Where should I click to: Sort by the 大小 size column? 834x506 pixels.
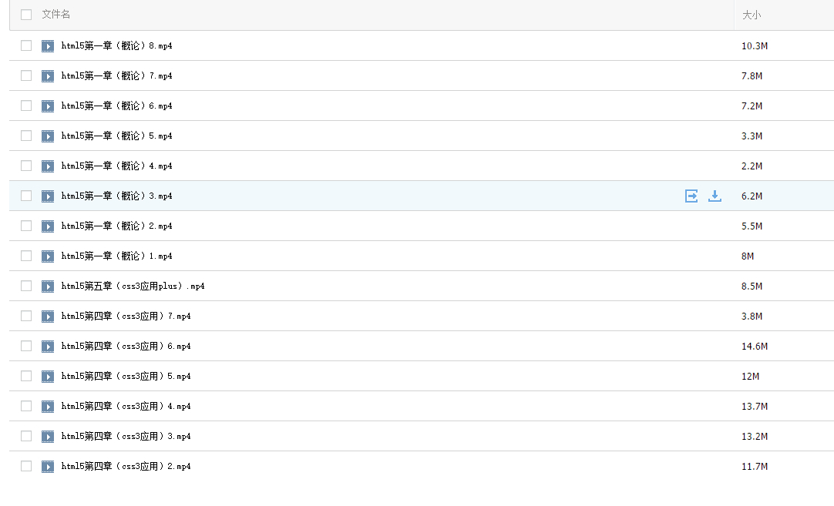pyautogui.click(x=751, y=15)
